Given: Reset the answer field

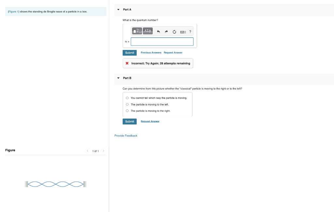Looking at the screenshot, I should point(174,32).
